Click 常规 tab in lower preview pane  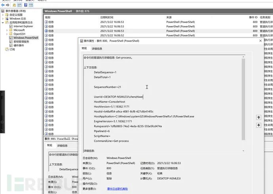49,145
